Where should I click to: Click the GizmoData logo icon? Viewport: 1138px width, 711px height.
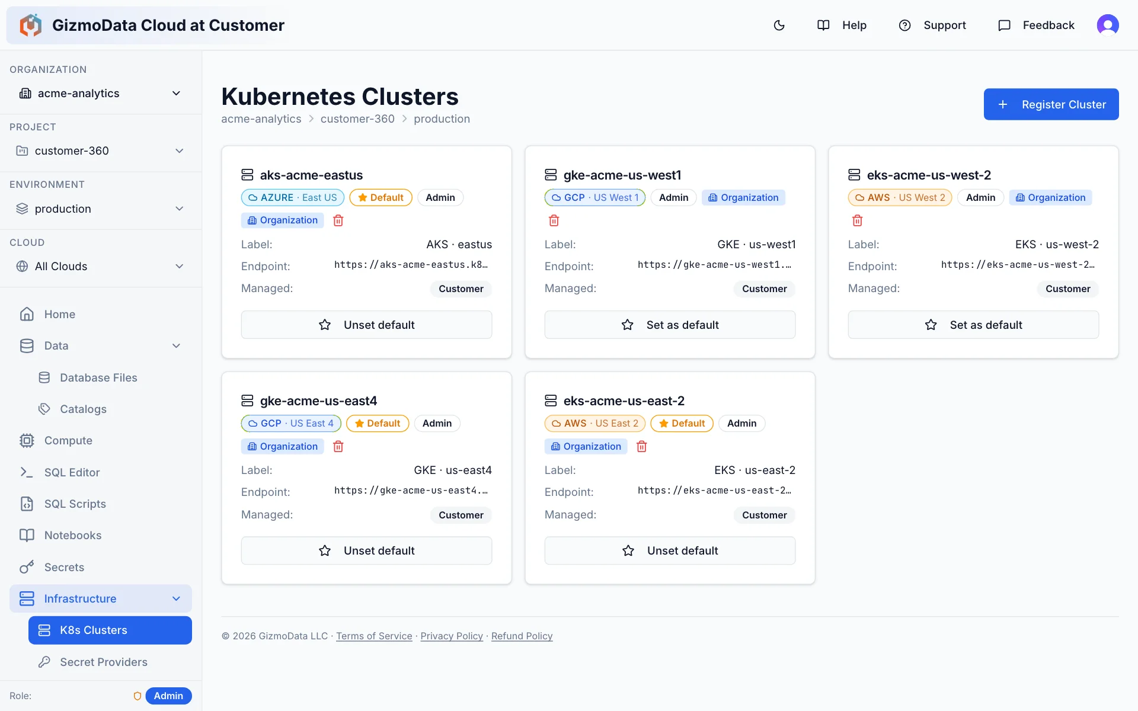[x=31, y=25]
